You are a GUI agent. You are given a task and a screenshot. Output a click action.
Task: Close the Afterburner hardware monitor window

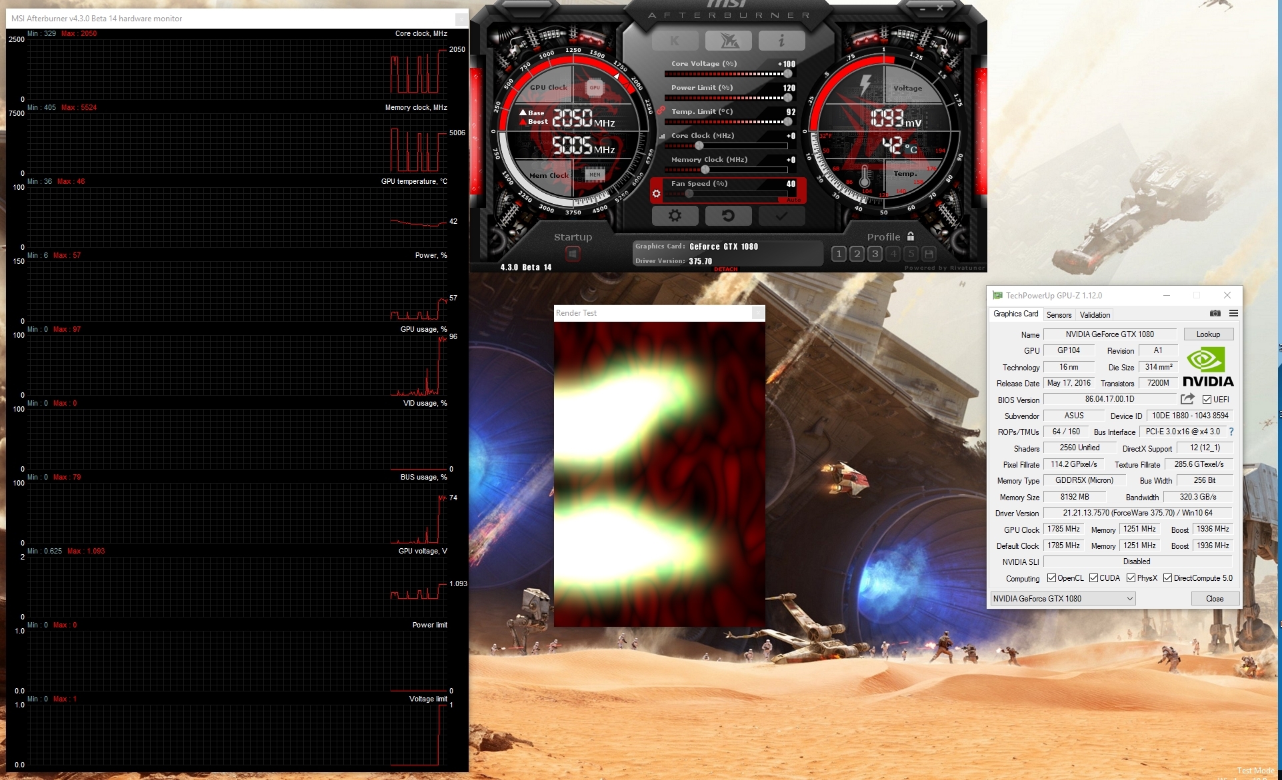[461, 19]
